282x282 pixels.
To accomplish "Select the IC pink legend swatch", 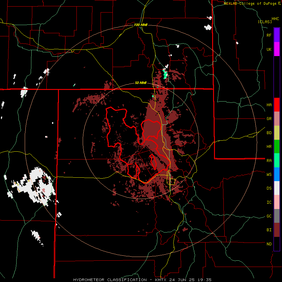I will point(277,202).
